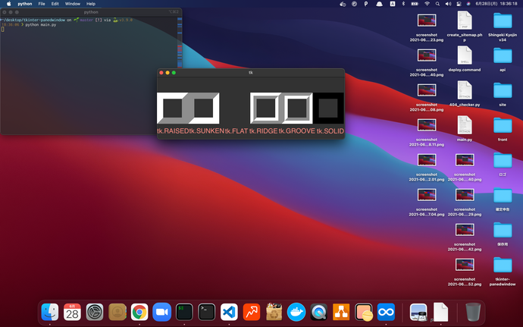Select the api folder on desktop

(503, 55)
